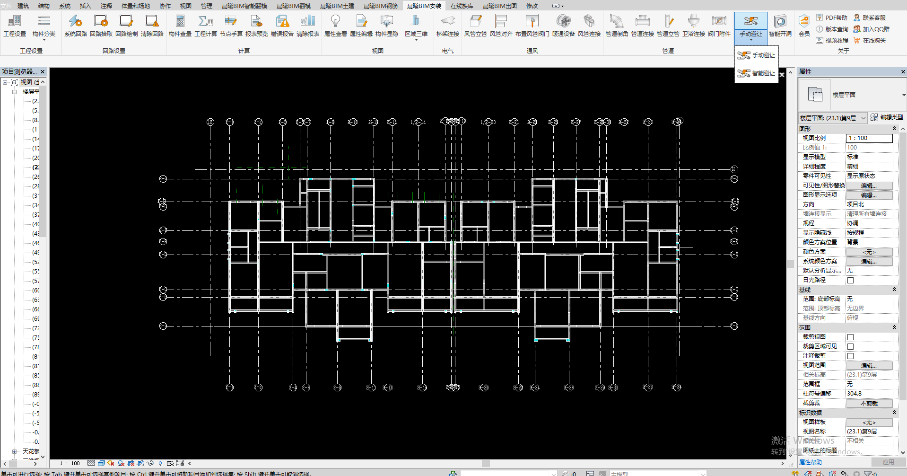This screenshot has height=476, width=907.
Task: Check the 裁剪区域可见 checkbox
Action: 850,346
